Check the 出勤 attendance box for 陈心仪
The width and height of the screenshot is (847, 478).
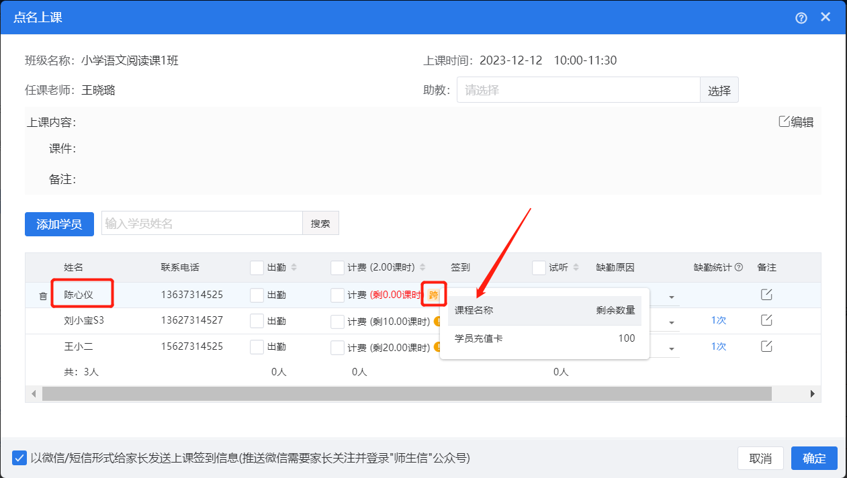[256, 294]
